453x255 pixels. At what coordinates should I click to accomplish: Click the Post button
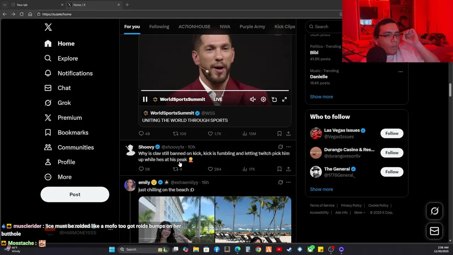(x=75, y=194)
